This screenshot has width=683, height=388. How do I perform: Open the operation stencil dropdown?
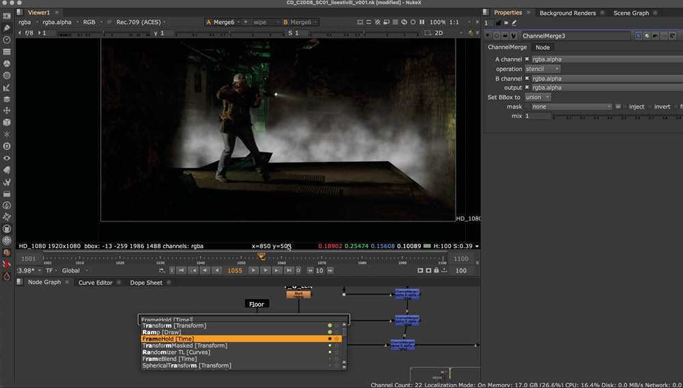pyautogui.click(x=542, y=69)
